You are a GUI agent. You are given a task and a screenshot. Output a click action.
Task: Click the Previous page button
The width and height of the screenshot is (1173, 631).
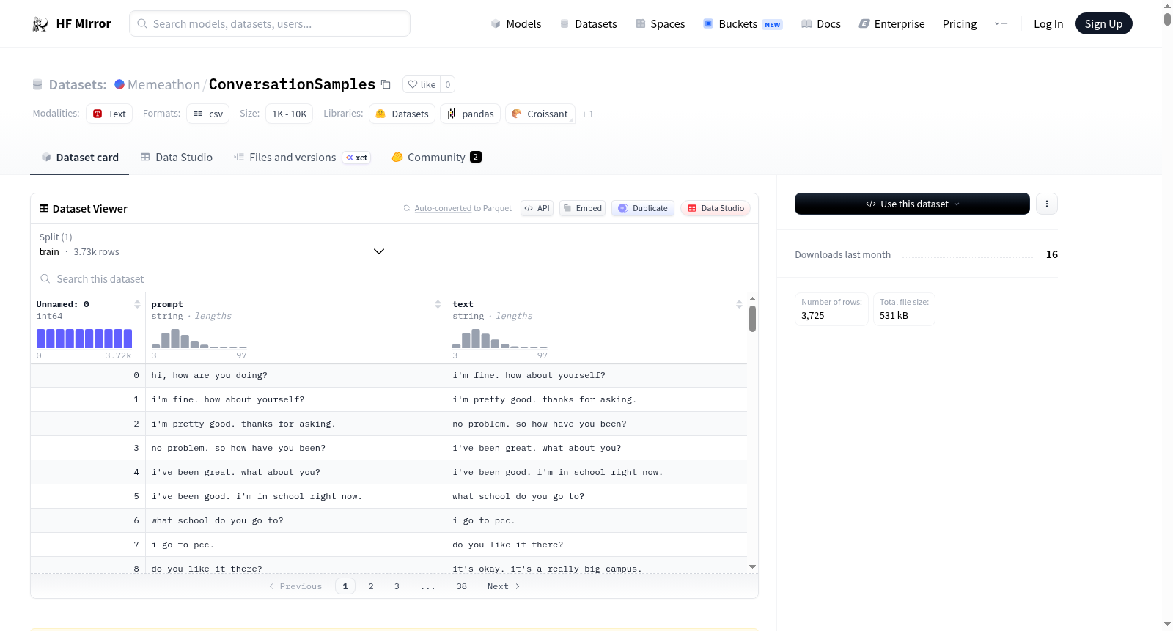pyautogui.click(x=295, y=586)
